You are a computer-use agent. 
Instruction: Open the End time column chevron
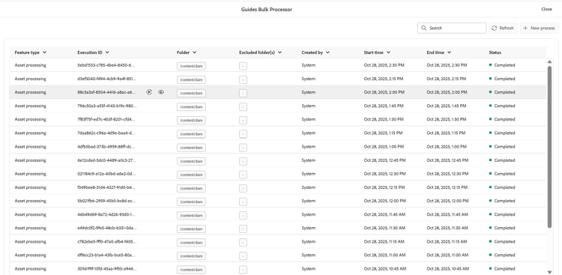pyautogui.click(x=449, y=52)
